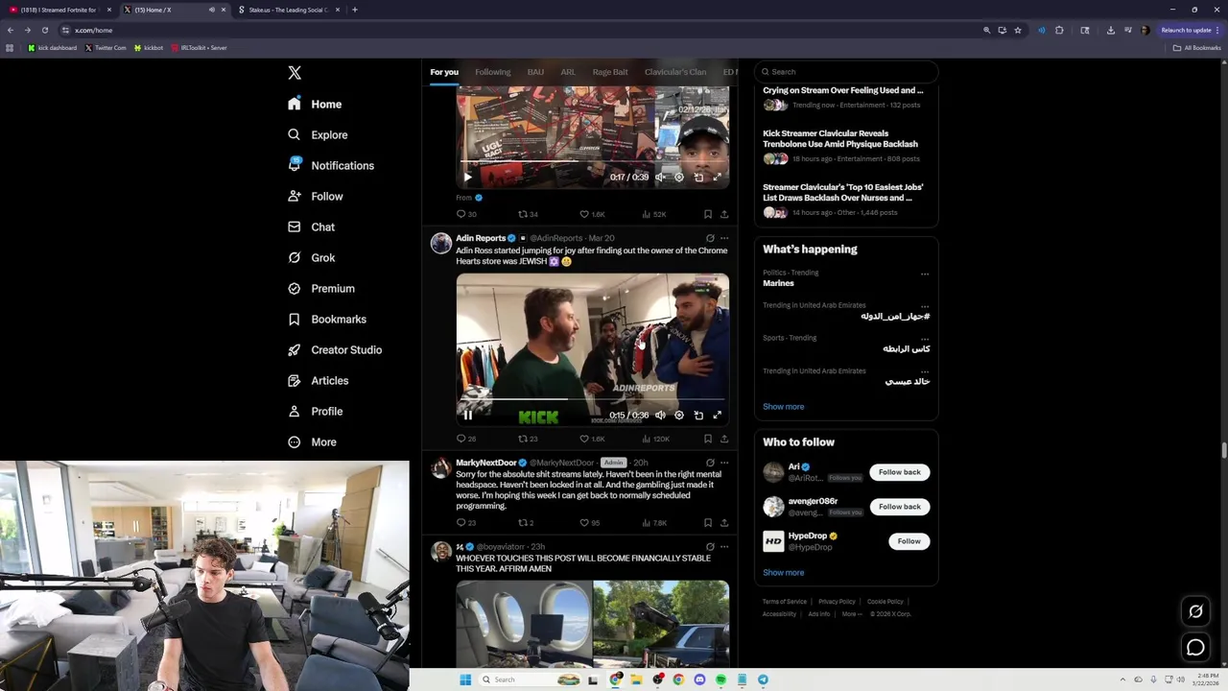Screen dimensions: 1228x691
Task: Enter fullscreen on Adin Reports video
Action: click(717, 416)
